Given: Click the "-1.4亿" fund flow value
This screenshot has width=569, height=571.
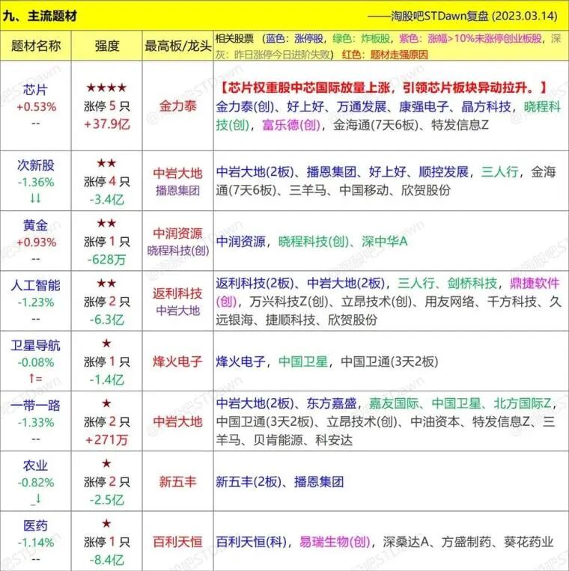Looking at the screenshot, I should [107, 379].
